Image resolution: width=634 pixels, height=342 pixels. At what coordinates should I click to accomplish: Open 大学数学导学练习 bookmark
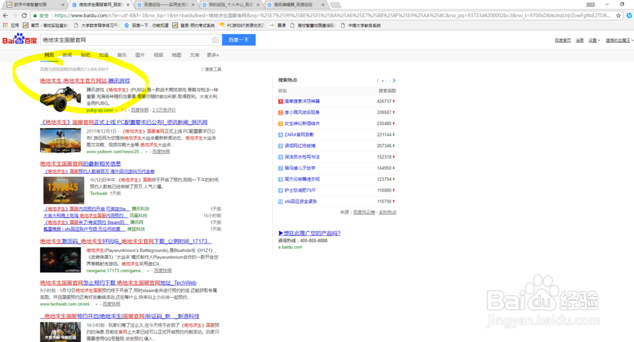[x=96, y=25]
